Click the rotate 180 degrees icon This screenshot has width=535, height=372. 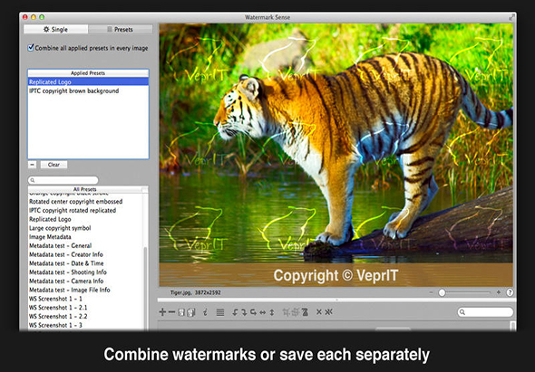pyautogui.click(x=254, y=312)
